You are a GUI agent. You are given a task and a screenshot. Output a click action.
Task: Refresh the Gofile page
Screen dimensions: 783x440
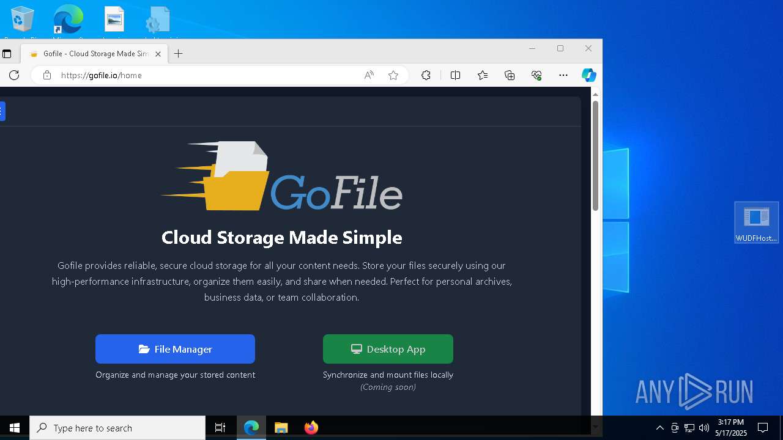14,75
